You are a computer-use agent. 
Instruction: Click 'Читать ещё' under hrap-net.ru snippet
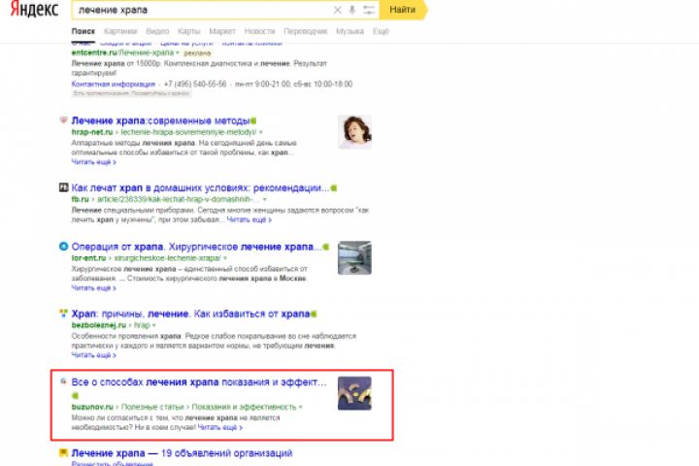pyautogui.click(x=93, y=162)
